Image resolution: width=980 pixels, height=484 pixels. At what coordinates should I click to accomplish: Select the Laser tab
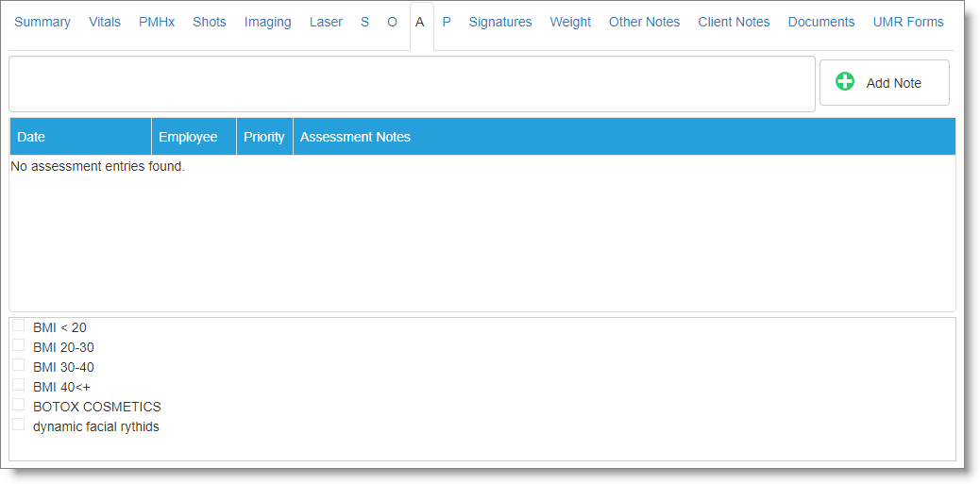click(x=326, y=22)
